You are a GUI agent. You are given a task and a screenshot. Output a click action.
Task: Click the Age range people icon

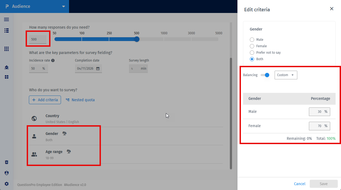click(x=34, y=155)
